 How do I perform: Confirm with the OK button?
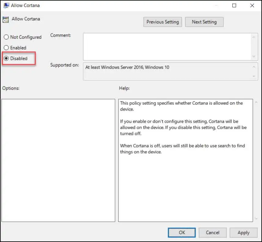182,233
